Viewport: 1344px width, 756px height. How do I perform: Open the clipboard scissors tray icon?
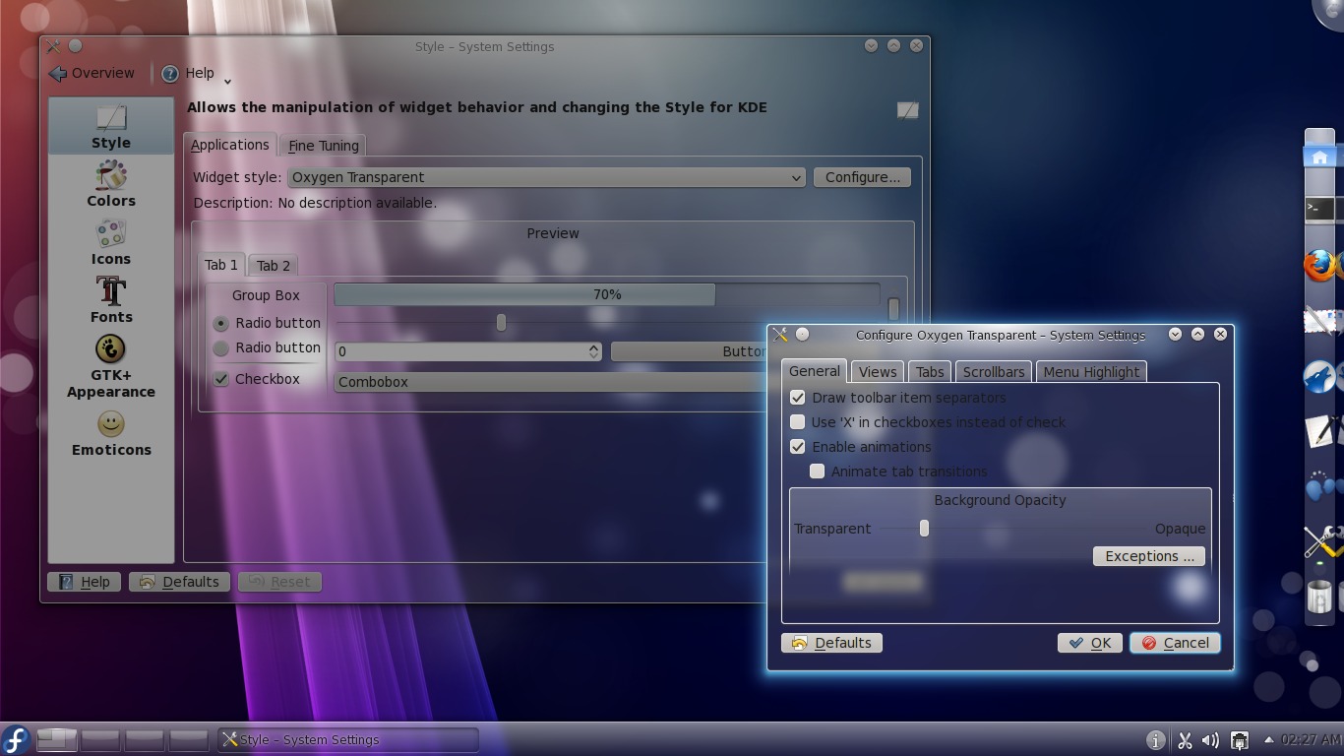click(x=1185, y=740)
